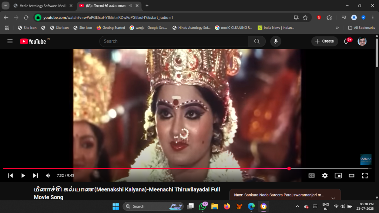Open the Chrome three-dot menu
This screenshot has width=379, height=213.
(x=373, y=17)
